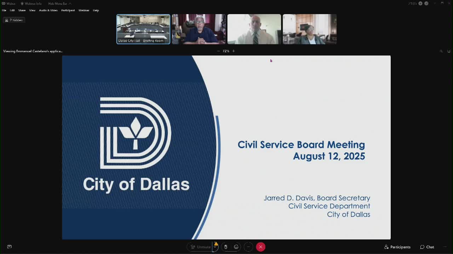Zoom in shared content with plus icon
This screenshot has height=254, width=453.
pyautogui.click(x=234, y=51)
